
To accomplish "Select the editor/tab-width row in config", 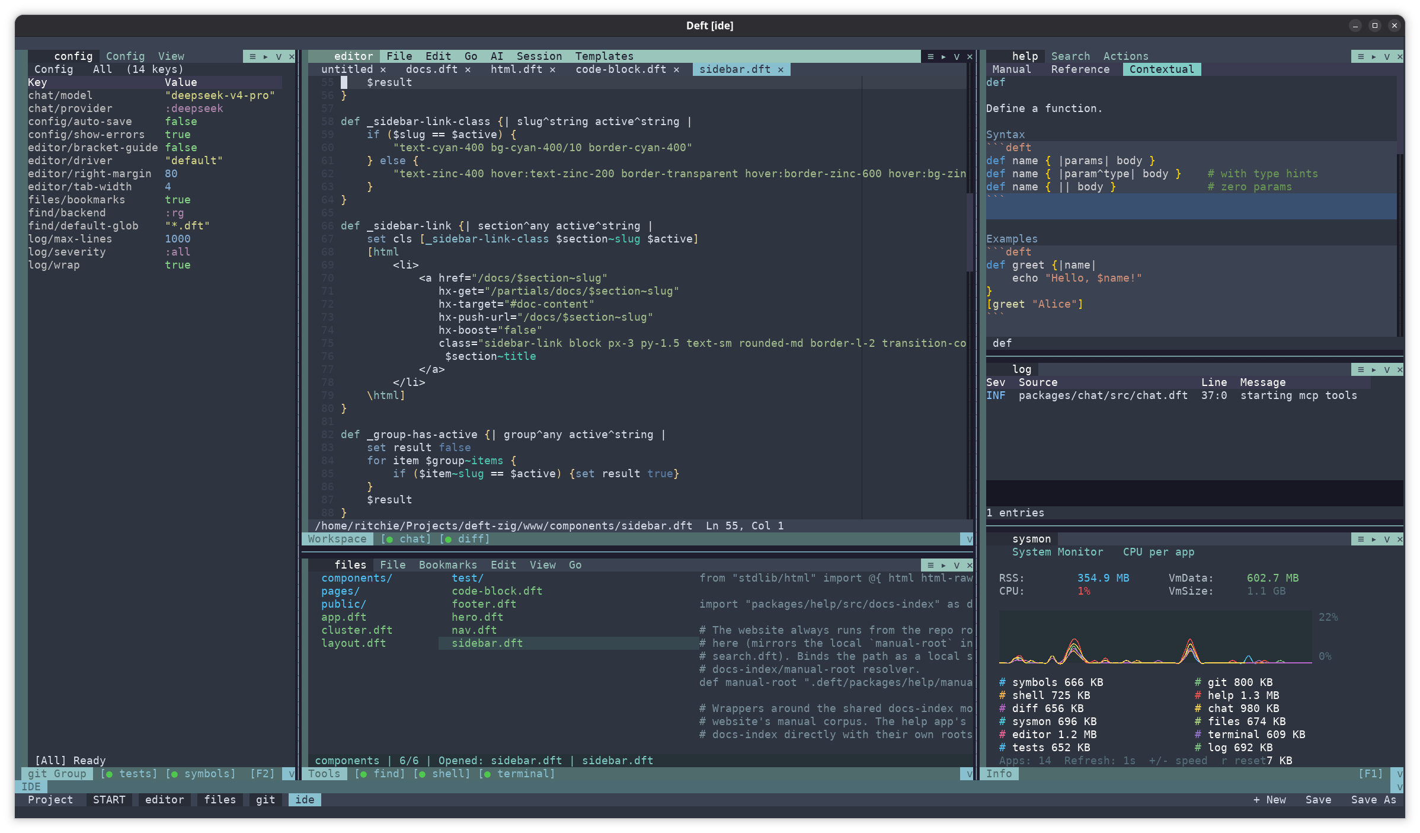I will (155, 187).
